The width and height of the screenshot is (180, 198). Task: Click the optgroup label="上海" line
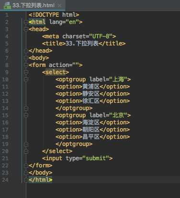click(93, 79)
